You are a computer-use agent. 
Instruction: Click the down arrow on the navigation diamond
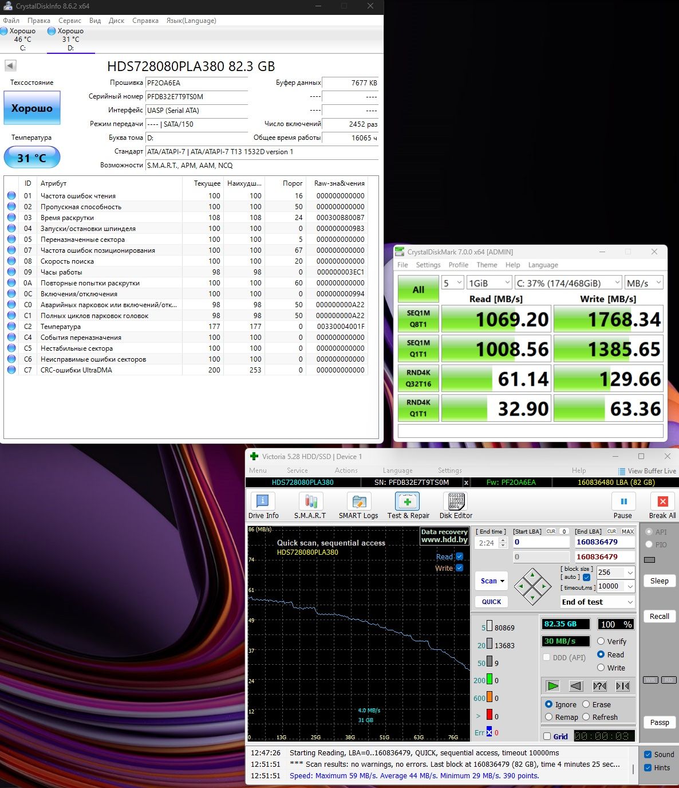click(x=532, y=598)
